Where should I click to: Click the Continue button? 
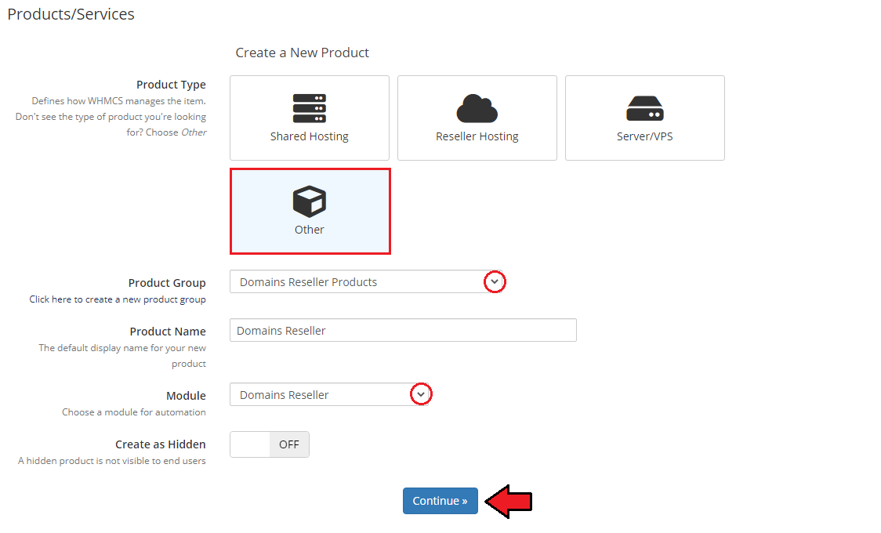440,501
